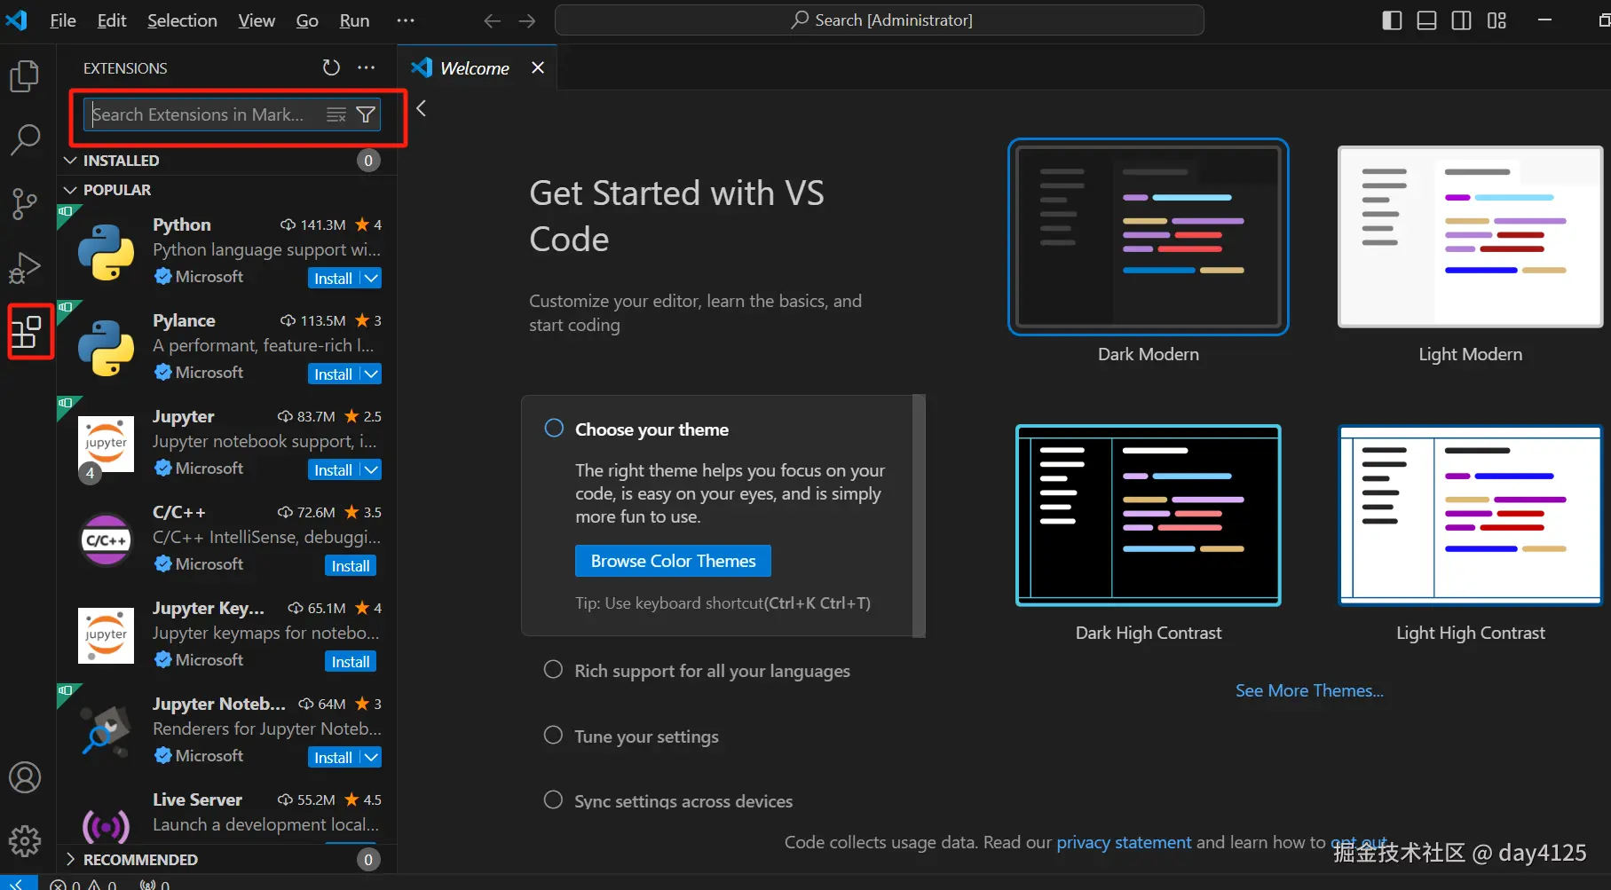Open the Accounts menu icon
1611x890 pixels.
[x=25, y=777]
